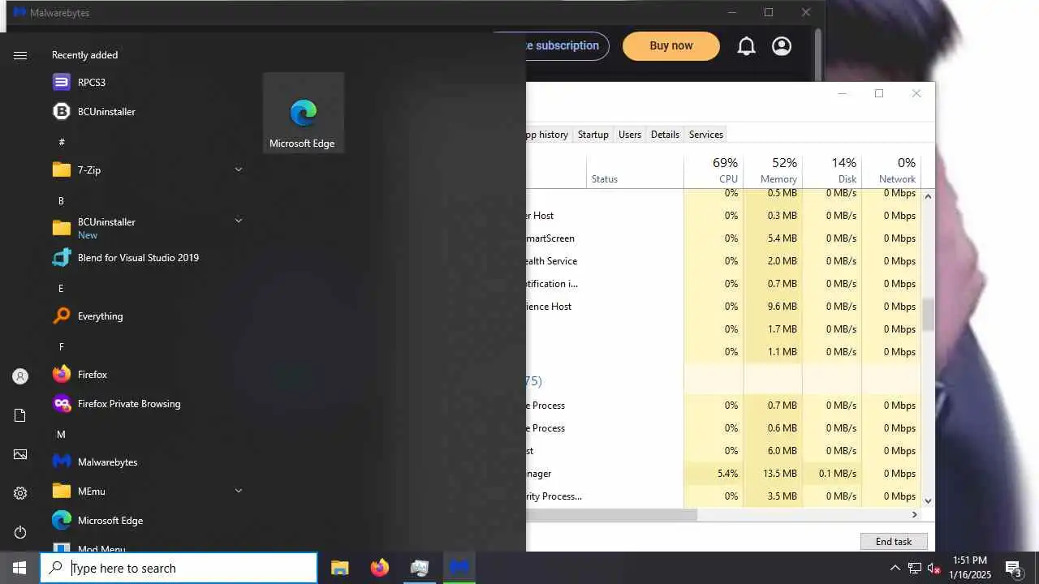Show hidden system tray icons
Screen dimensions: 1039x584
tap(895, 568)
